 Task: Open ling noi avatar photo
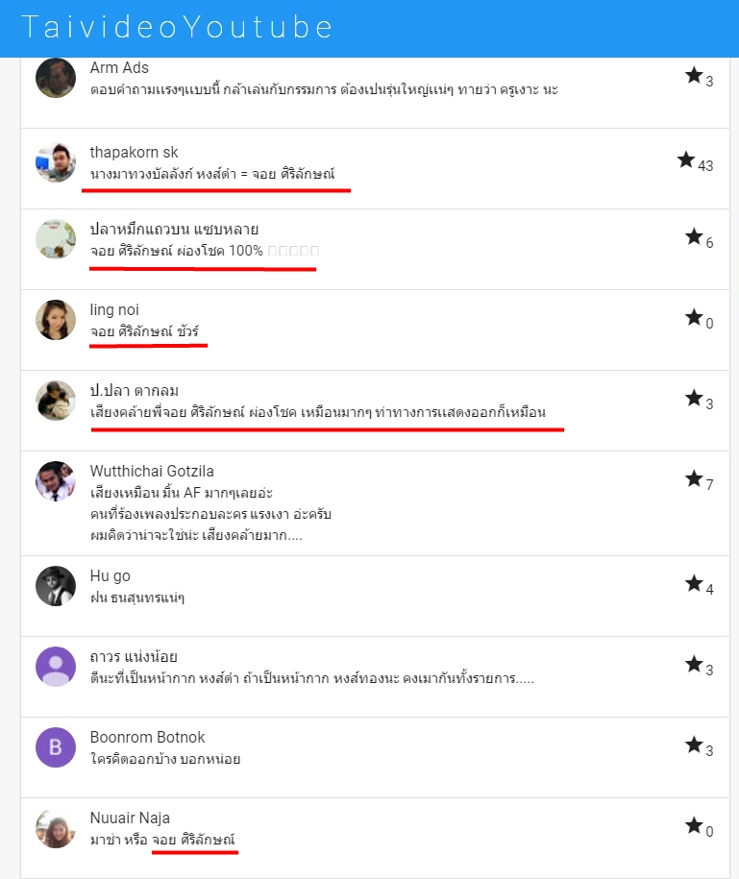56,320
